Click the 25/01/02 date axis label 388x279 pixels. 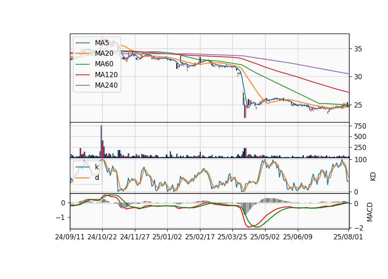tap(167, 237)
